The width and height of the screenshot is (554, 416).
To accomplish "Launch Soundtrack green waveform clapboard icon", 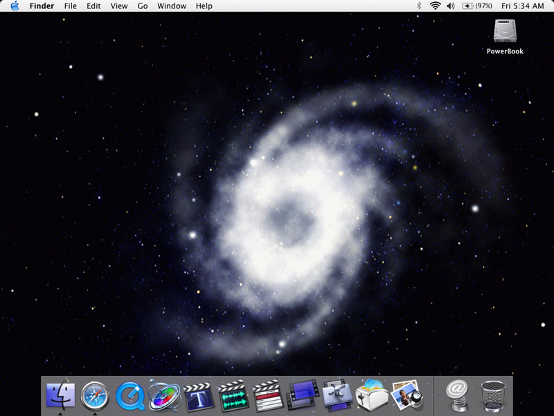I will [x=233, y=396].
